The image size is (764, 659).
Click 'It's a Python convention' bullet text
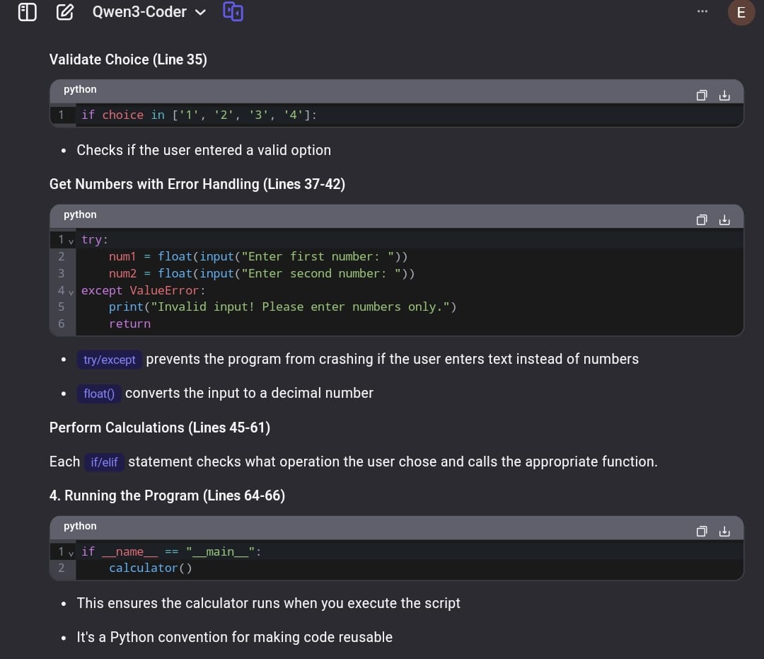tap(234, 637)
